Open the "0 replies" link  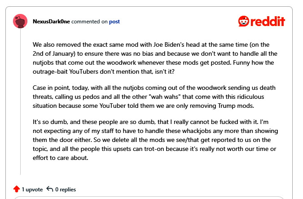pos(66,190)
